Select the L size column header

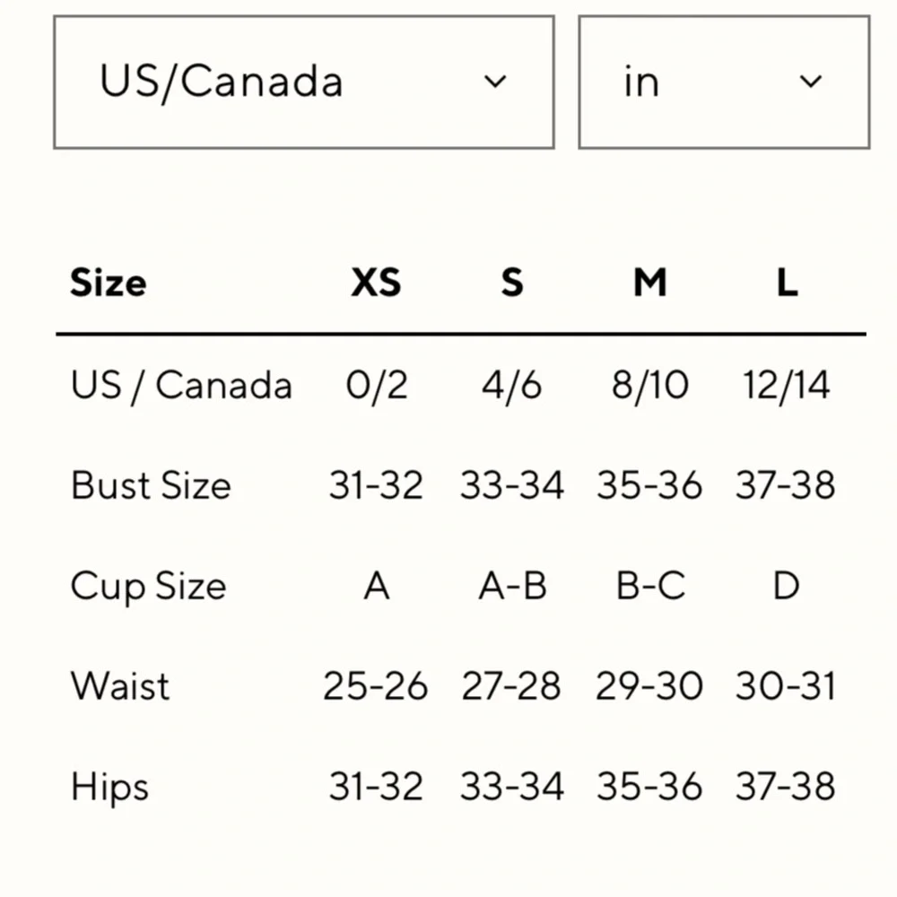(788, 283)
